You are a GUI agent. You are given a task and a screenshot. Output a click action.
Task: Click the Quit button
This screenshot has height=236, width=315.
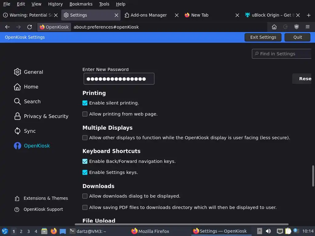click(x=297, y=37)
